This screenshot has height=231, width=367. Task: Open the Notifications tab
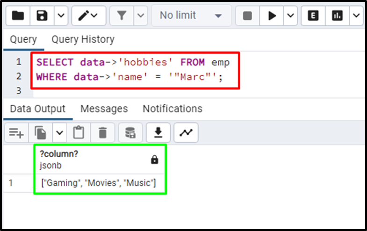[173, 108]
